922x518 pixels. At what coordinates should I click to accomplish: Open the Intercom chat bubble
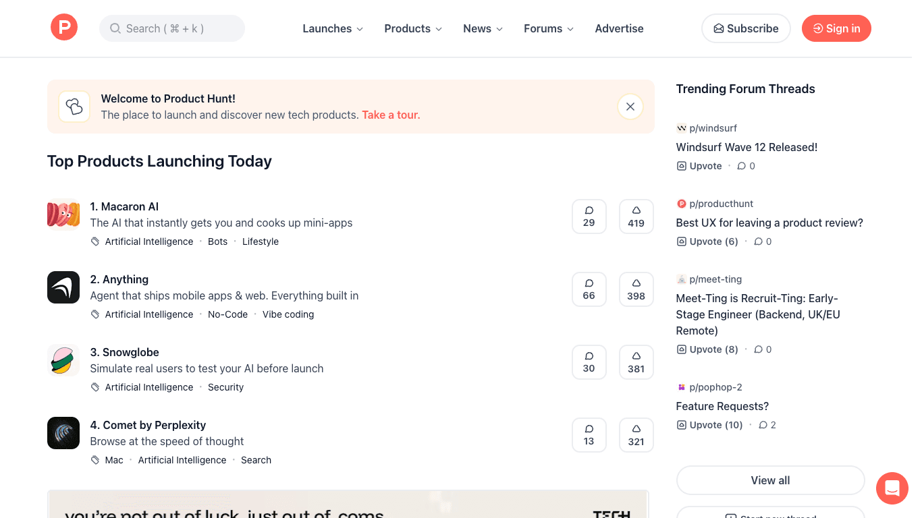892,488
